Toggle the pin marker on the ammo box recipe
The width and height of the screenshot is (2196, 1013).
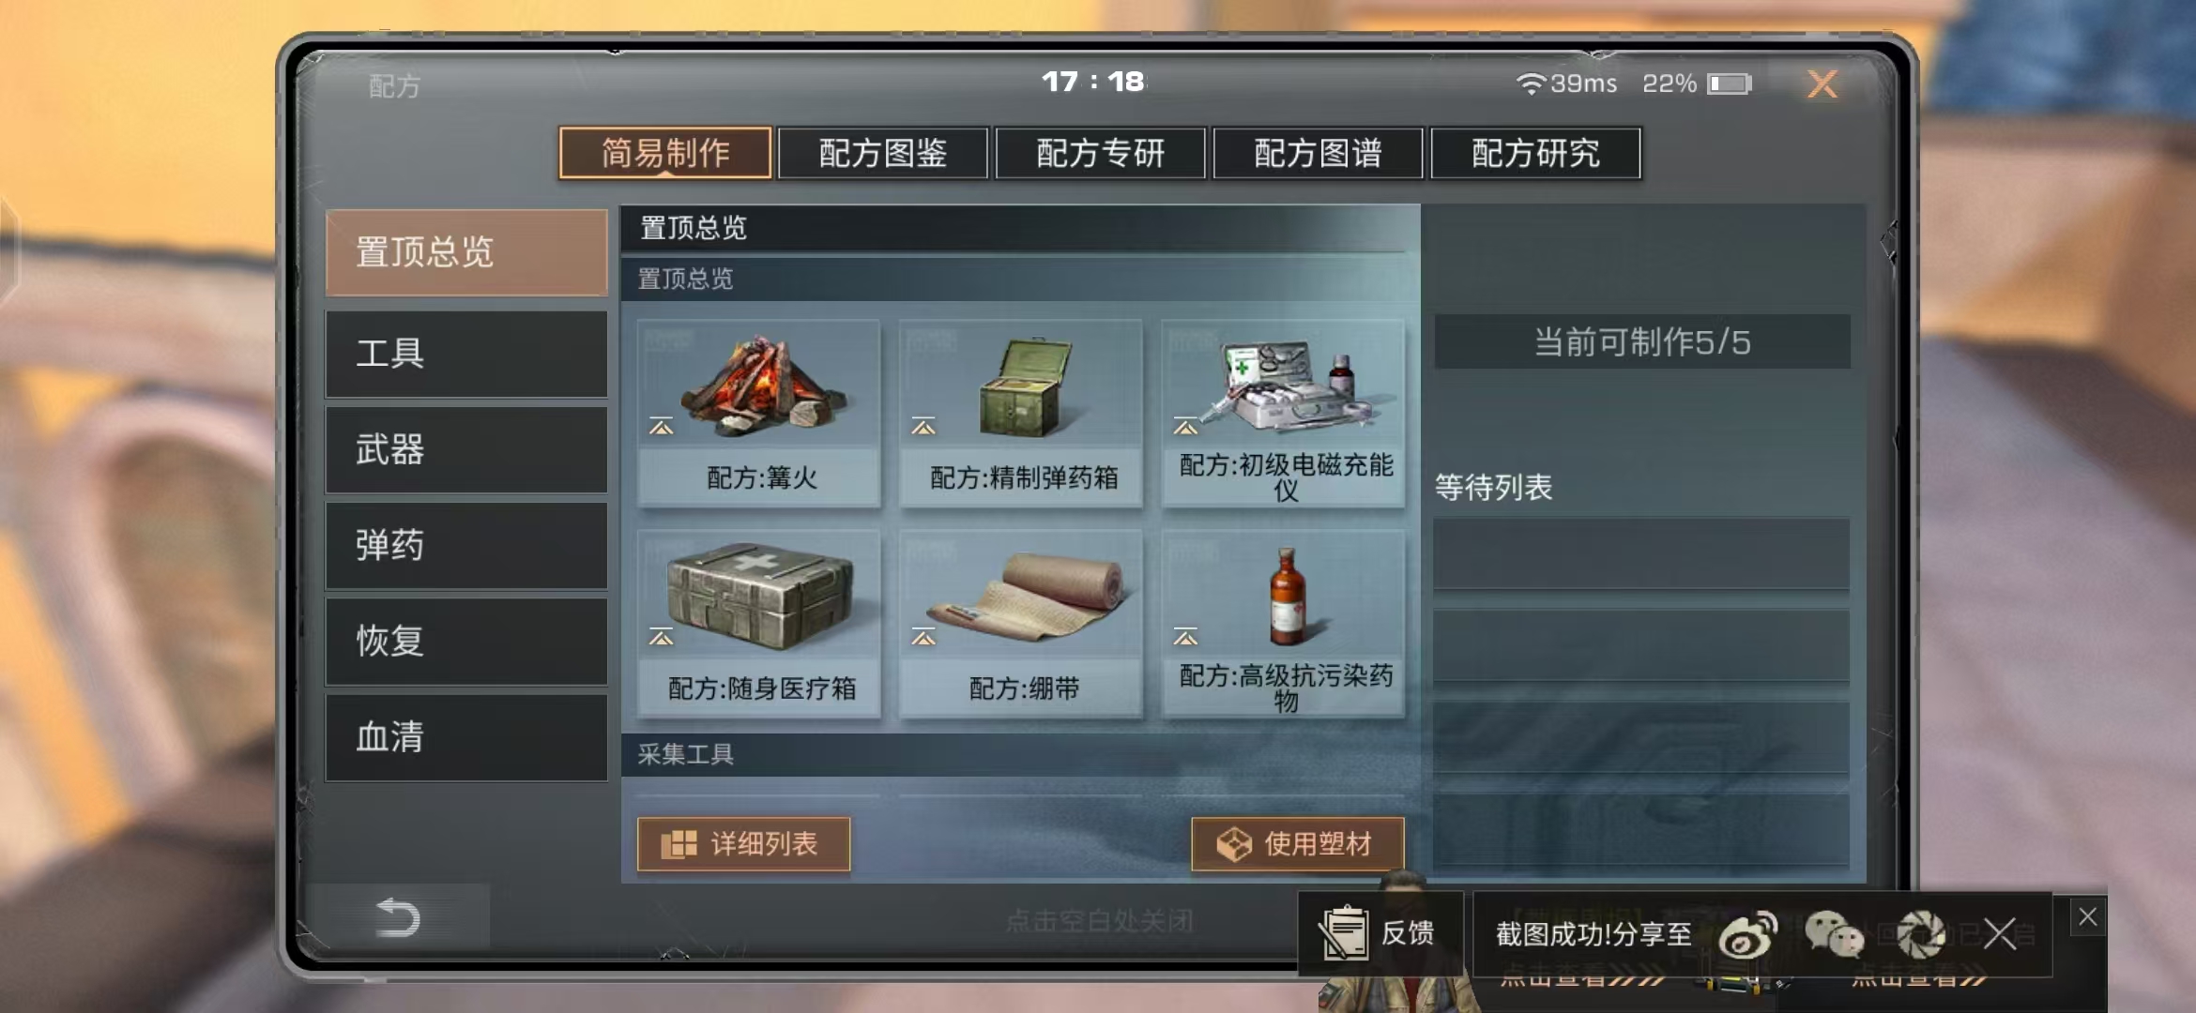pyautogui.click(x=923, y=427)
